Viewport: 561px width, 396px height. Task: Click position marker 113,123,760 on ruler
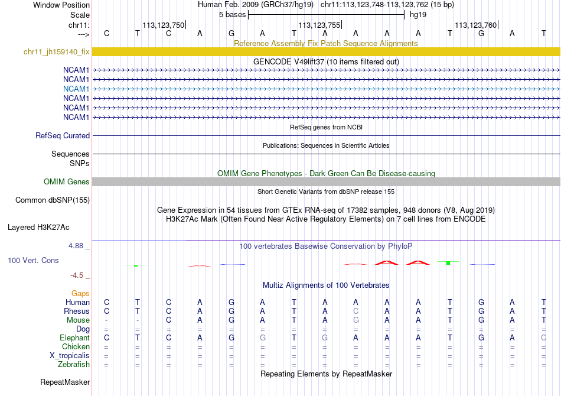pos(475,25)
